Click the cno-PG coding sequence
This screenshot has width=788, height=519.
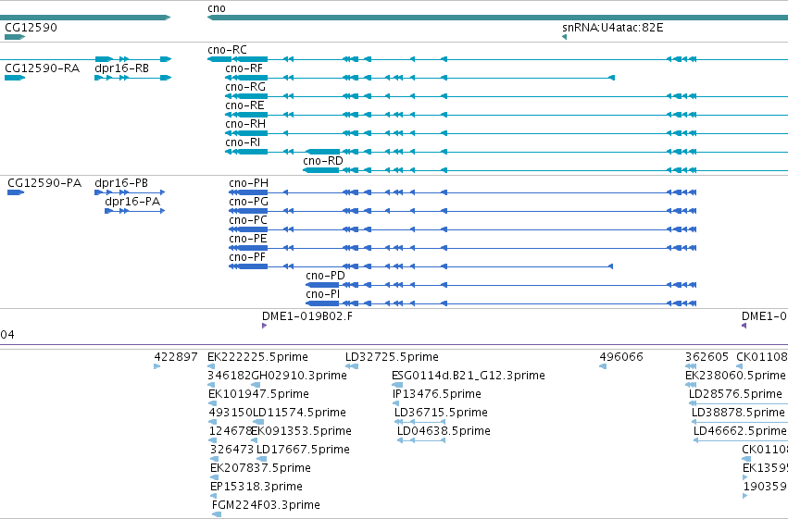point(462,211)
